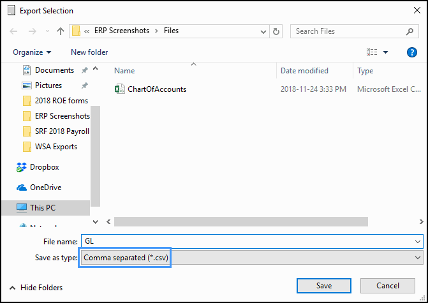Click the search magnifier icon
Image resolution: width=428 pixels, height=303 pixels.
pos(410,31)
